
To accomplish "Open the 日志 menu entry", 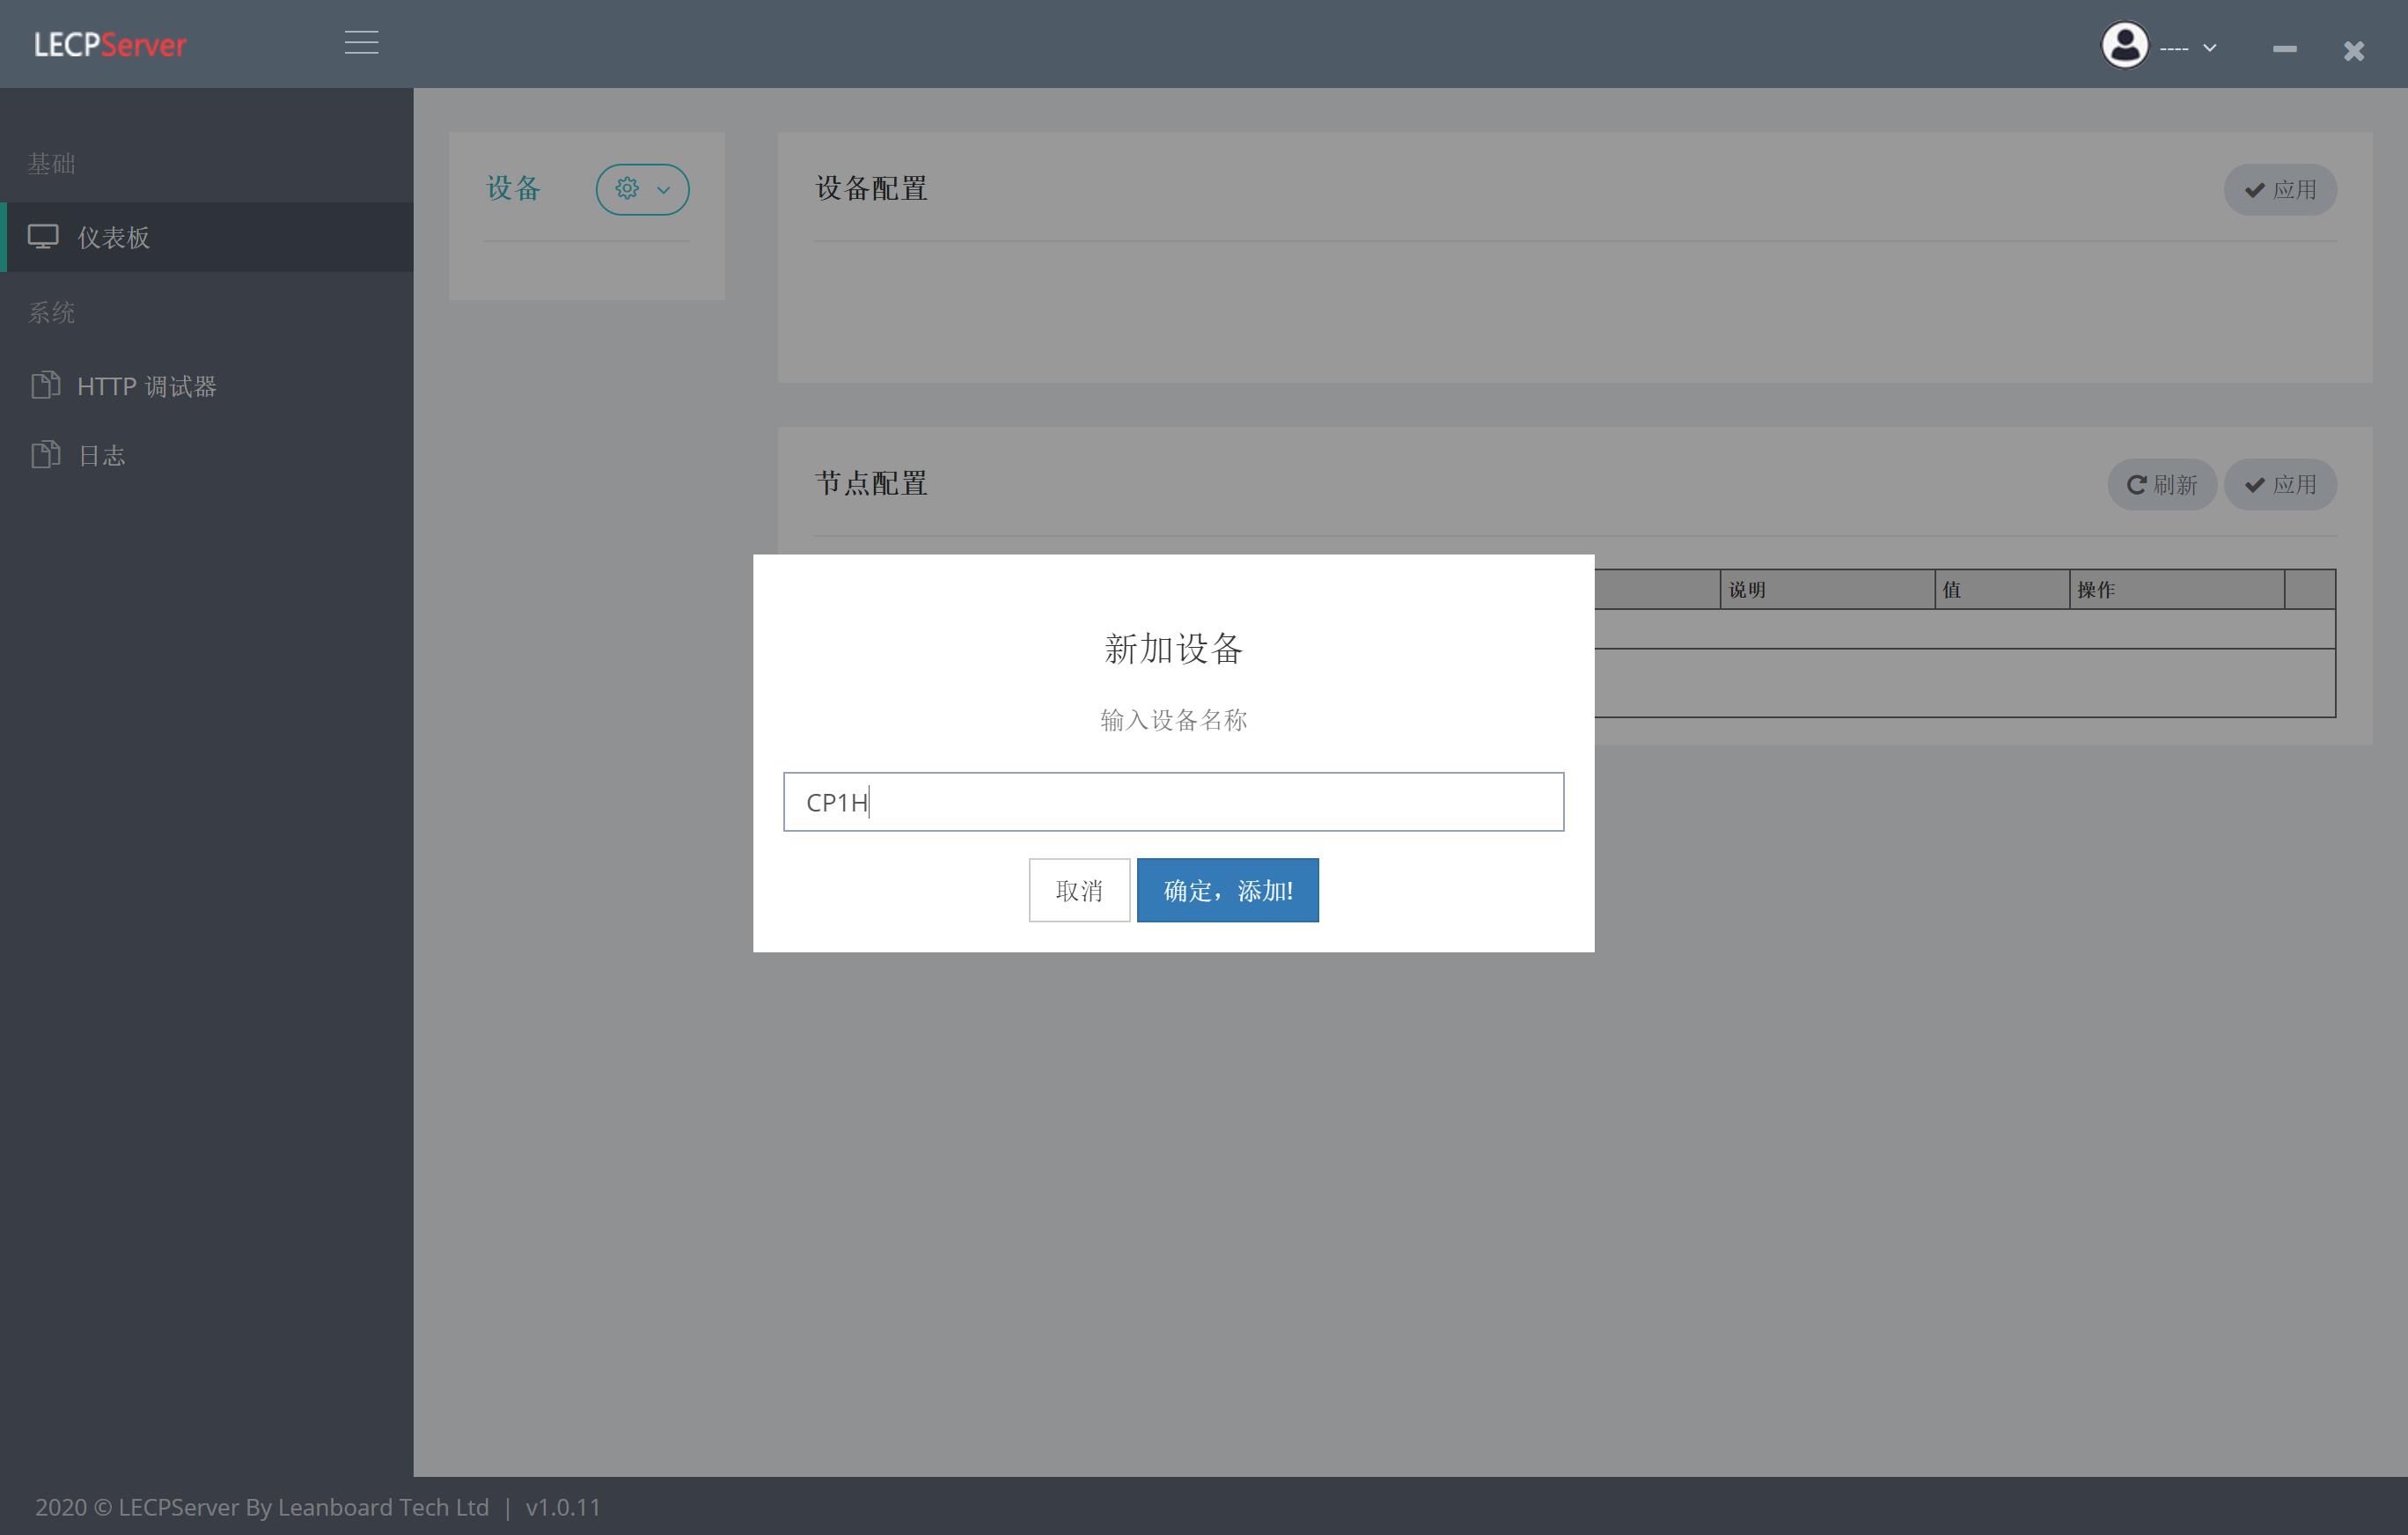I will click(102, 455).
